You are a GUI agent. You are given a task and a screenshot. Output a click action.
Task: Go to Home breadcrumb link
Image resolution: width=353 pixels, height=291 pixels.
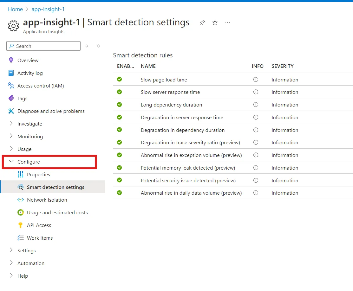pyautogui.click(x=15, y=9)
